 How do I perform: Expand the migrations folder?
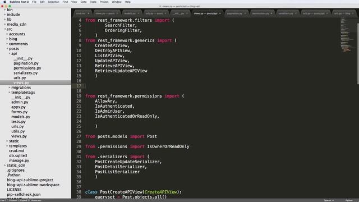point(10,88)
